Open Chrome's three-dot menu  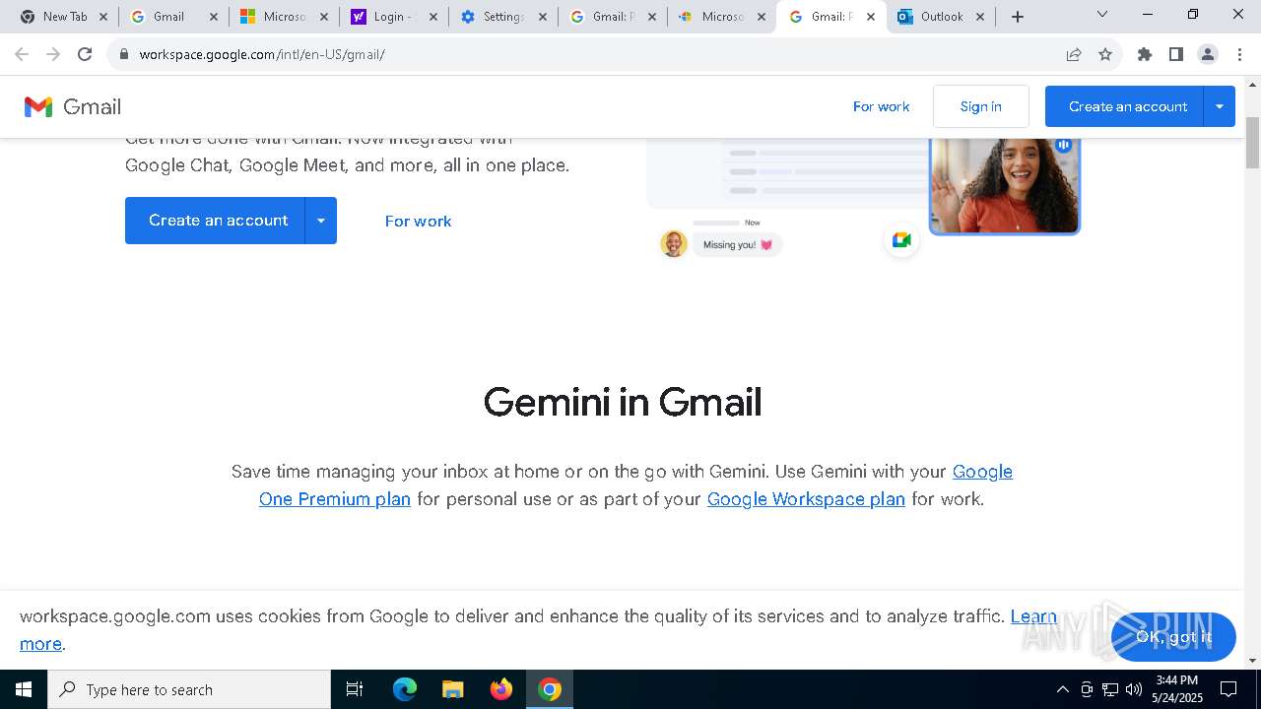click(x=1239, y=54)
